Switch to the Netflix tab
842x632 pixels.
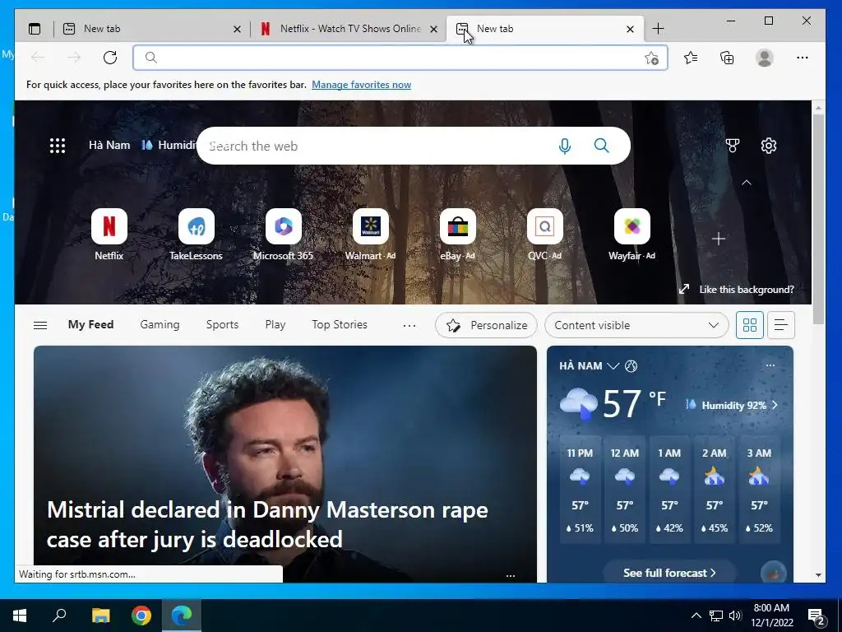(x=348, y=29)
